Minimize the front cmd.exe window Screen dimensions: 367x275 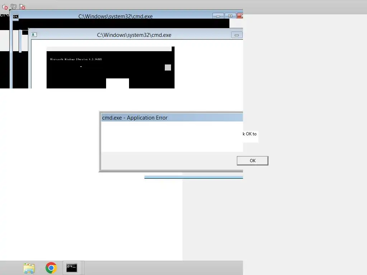(237, 35)
